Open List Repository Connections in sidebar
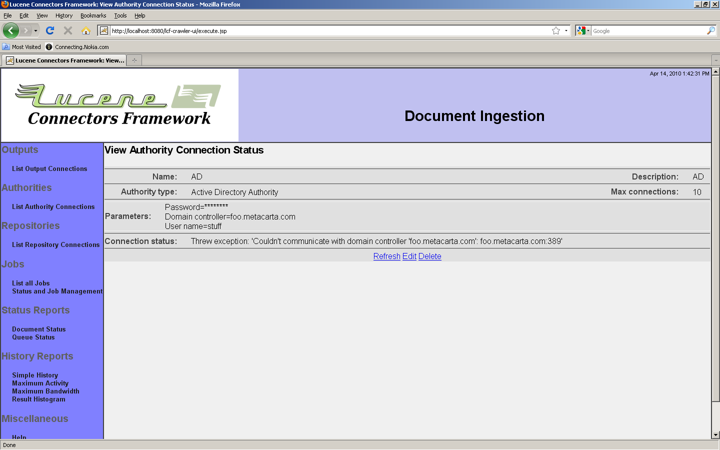 pyautogui.click(x=56, y=244)
